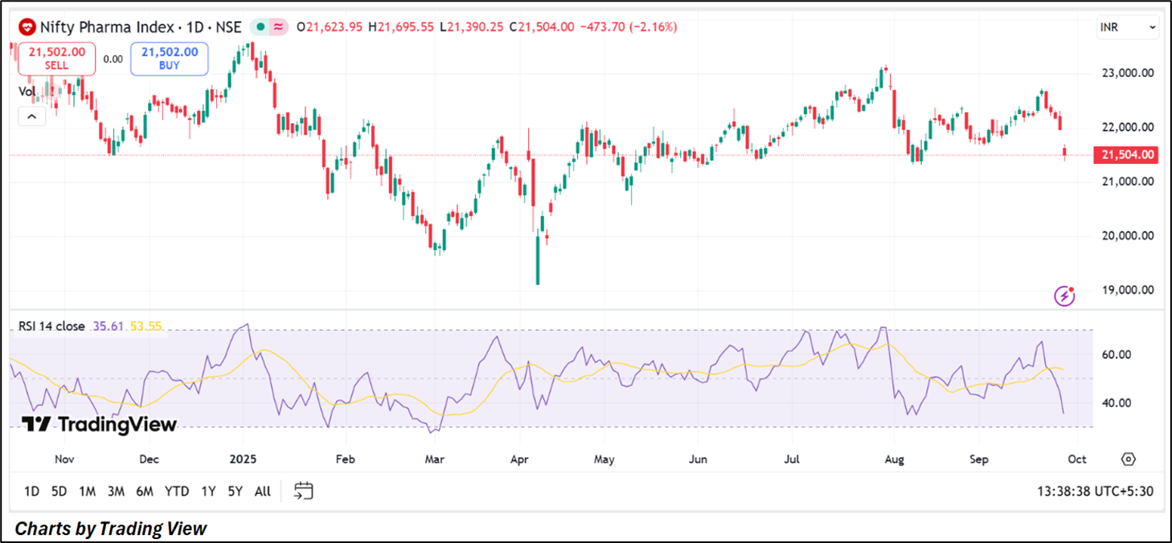Image resolution: width=1172 pixels, height=543 pixels.
Task: Click the Dec label on the time axis
Action: pos(149,459)
